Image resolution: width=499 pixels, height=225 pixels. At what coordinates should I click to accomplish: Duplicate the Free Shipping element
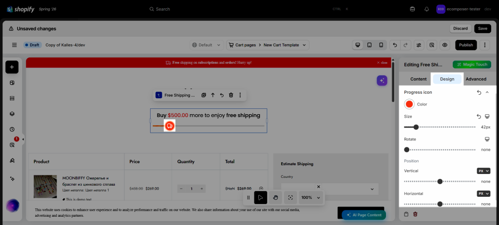(204, 95)
